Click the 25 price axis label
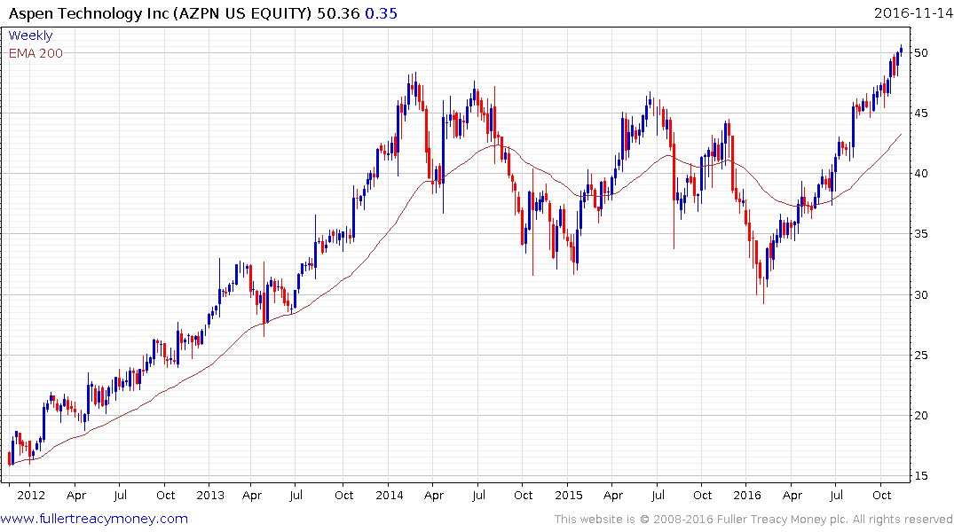Viewport: 954px width, 532px height. [920, 355]
